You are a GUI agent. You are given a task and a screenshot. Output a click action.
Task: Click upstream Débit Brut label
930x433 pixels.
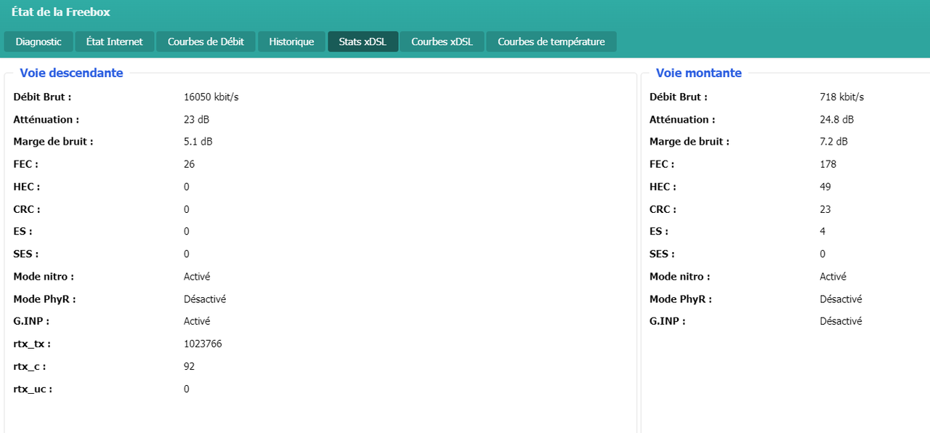[x=679, y=97]
